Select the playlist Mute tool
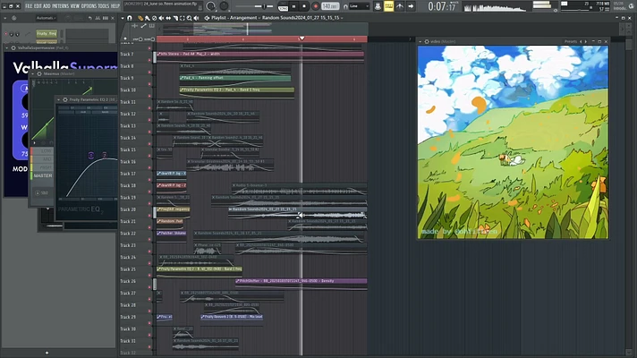The width and height of the screenshot is (637, 358). tap(161, 18)
